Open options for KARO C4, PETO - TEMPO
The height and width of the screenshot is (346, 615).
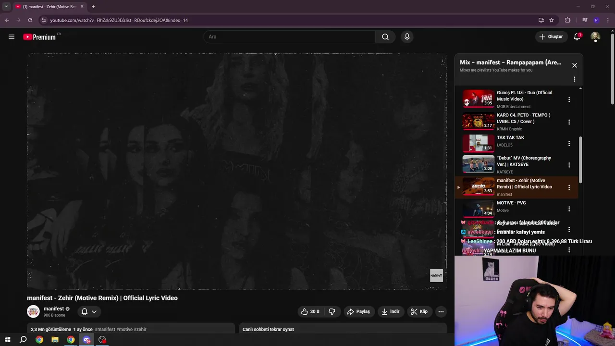[569, 122]
